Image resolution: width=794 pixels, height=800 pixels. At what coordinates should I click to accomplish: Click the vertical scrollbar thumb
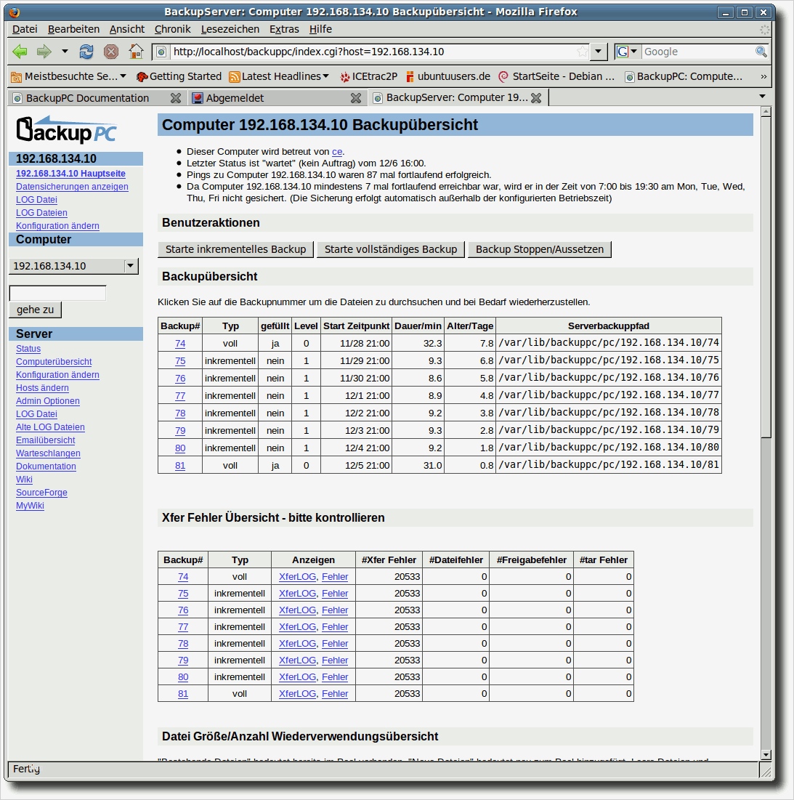pos(766,277)
